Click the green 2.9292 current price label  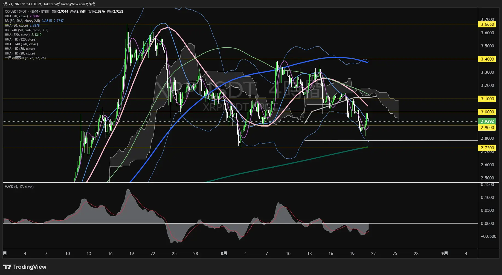click(487, 121)
